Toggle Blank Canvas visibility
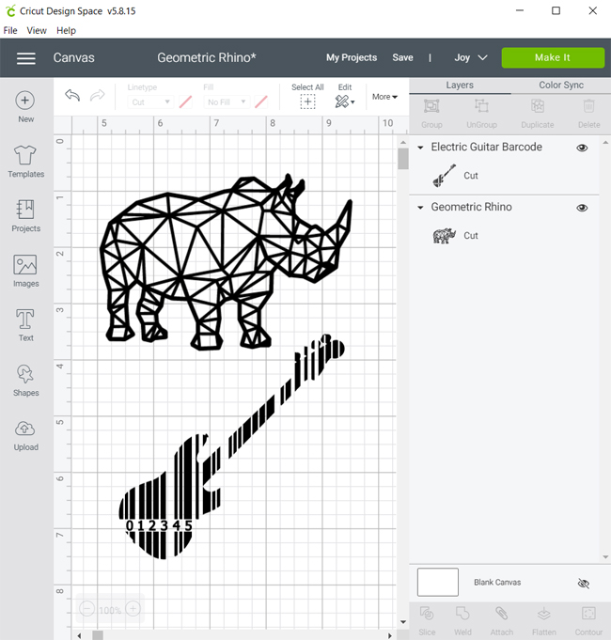611x640 pixels. [584, 584]
